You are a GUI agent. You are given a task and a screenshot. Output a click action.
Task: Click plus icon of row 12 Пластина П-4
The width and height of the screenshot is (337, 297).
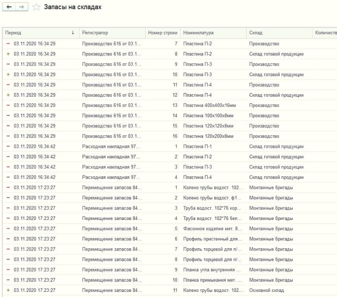(8, 95)
